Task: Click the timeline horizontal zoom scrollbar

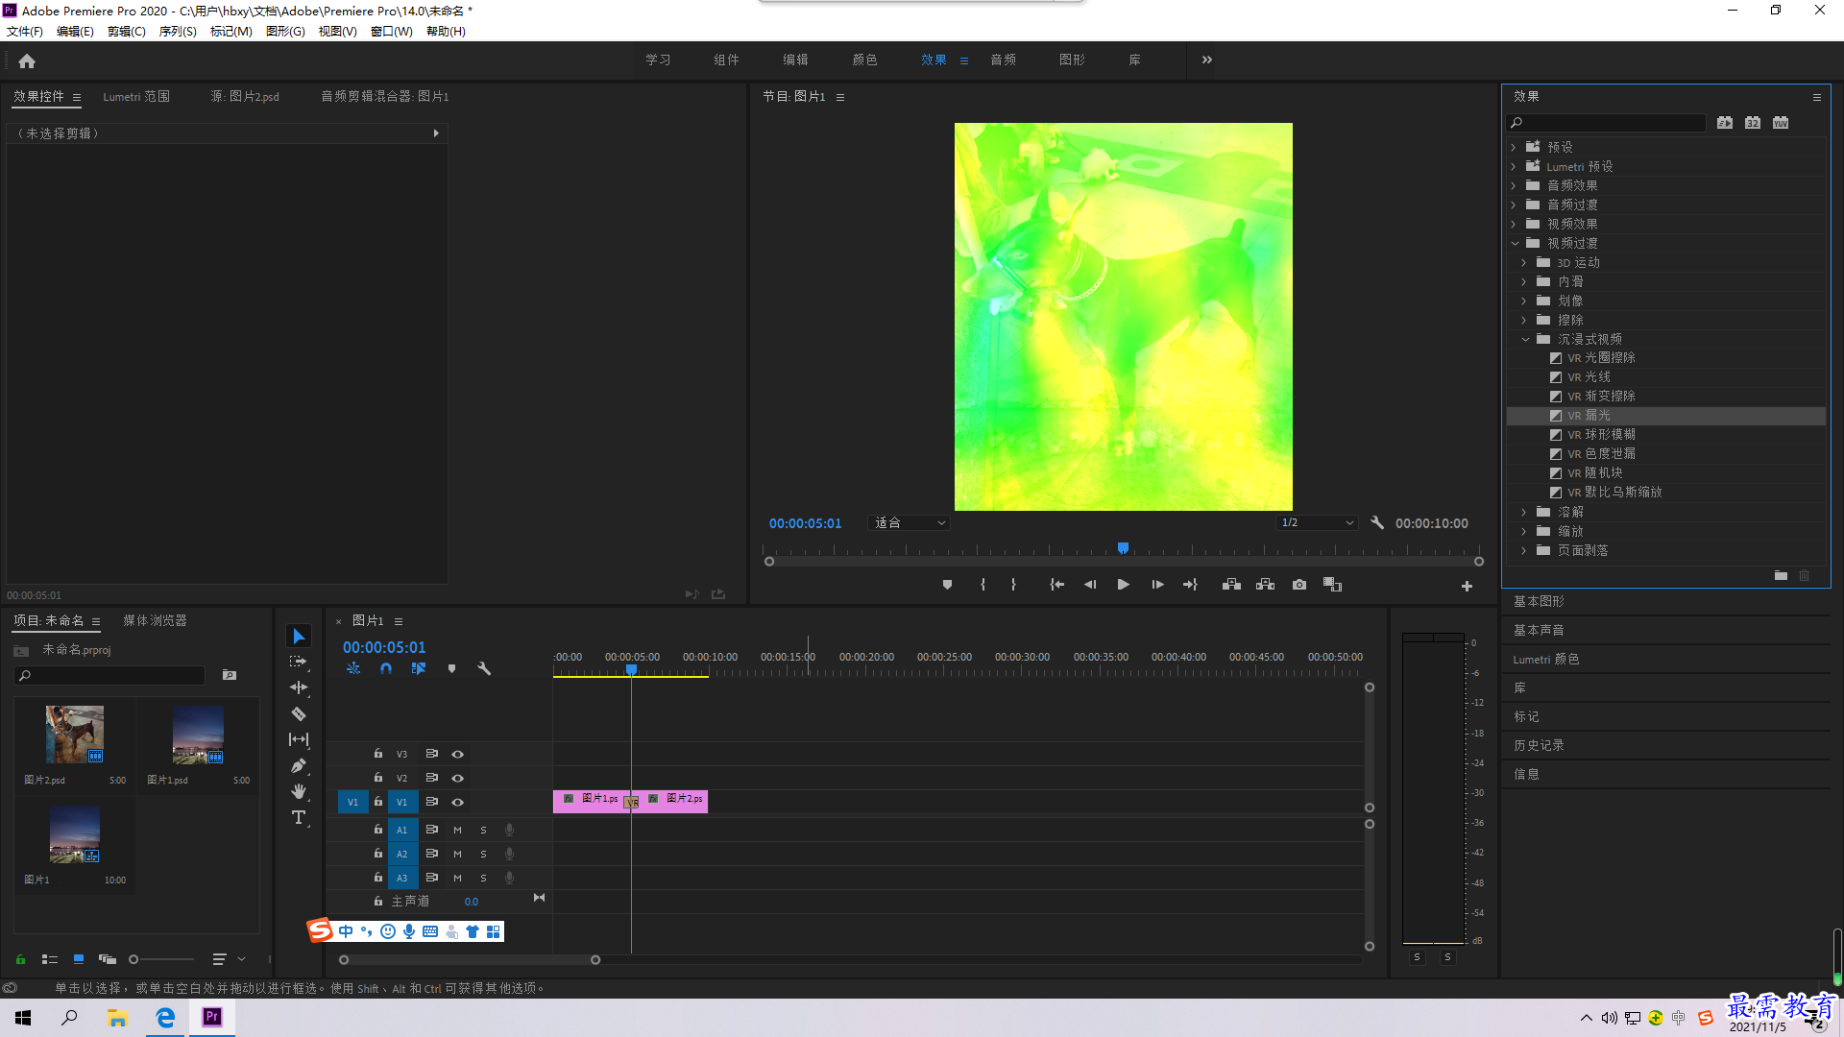Action: click(469, 959)
